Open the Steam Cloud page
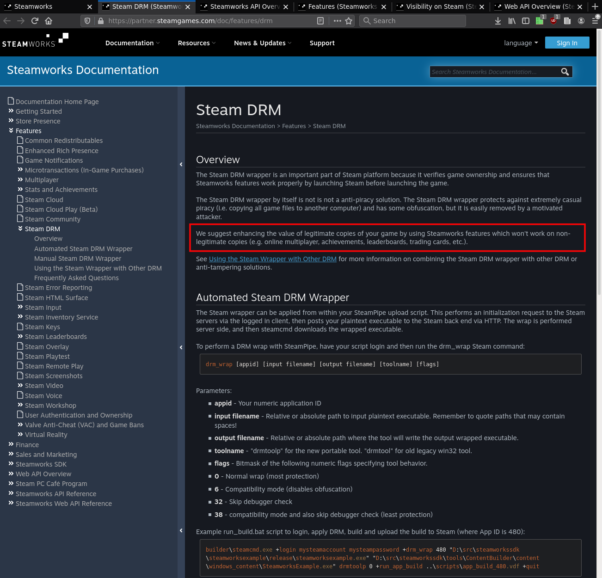This screenshot has height=578, width=602. (x=44, y=200)
